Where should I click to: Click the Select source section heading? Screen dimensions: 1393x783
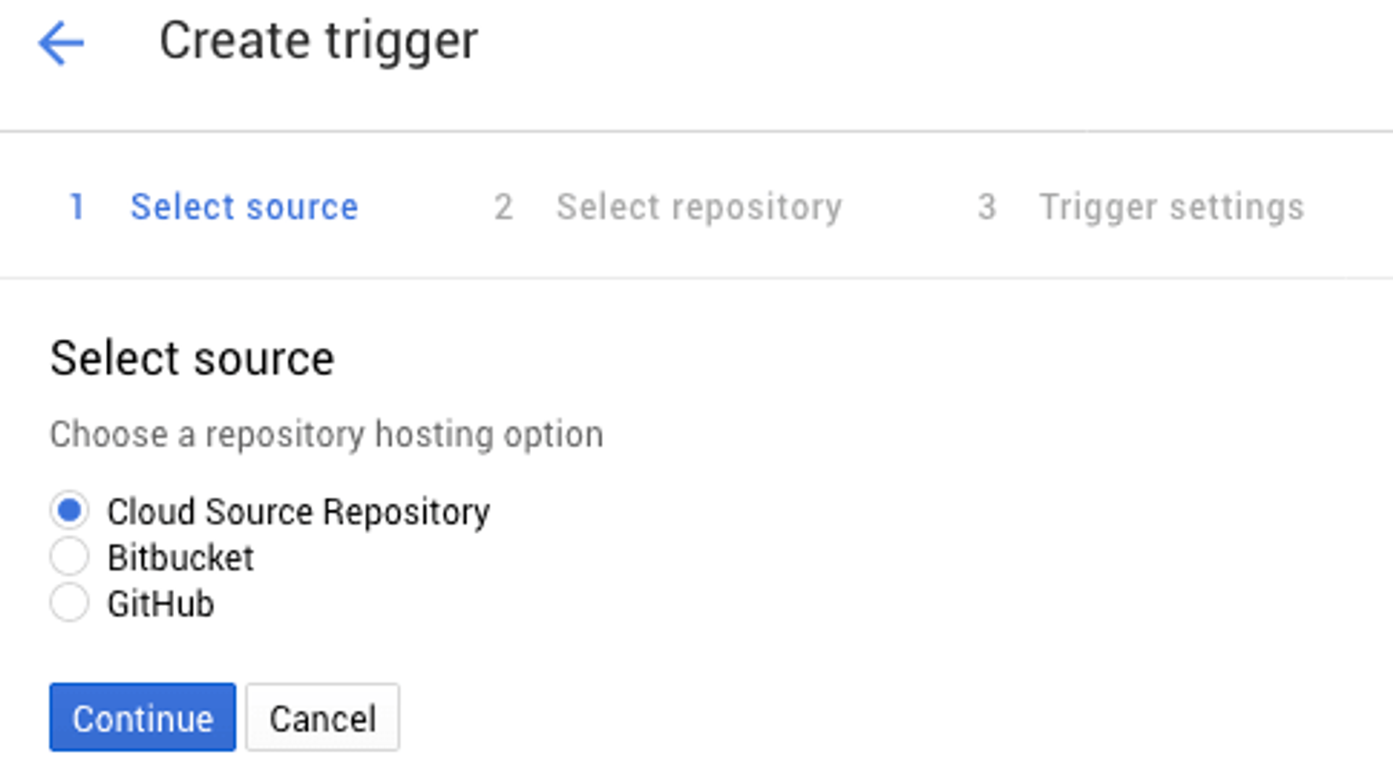[x=192, y=358]
